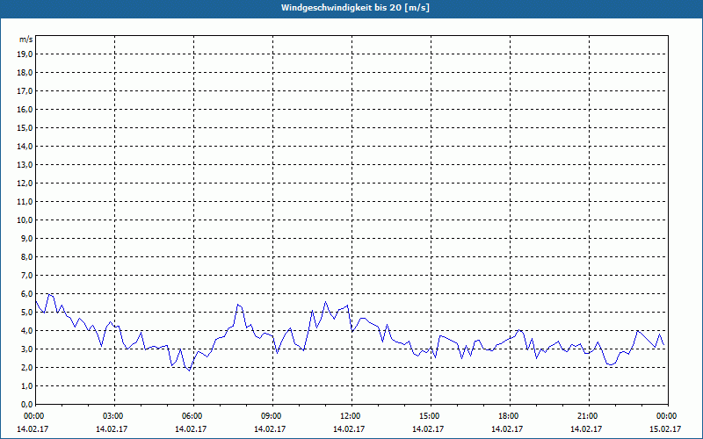703x439 pixels.
Task: Click the 8,0 y-axis label
Action: tap(26, 256)
